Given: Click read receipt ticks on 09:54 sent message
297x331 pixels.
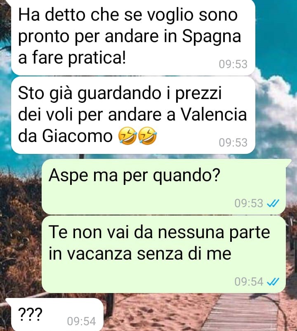Looking at the screenshot, I should [x=273, y=281].
